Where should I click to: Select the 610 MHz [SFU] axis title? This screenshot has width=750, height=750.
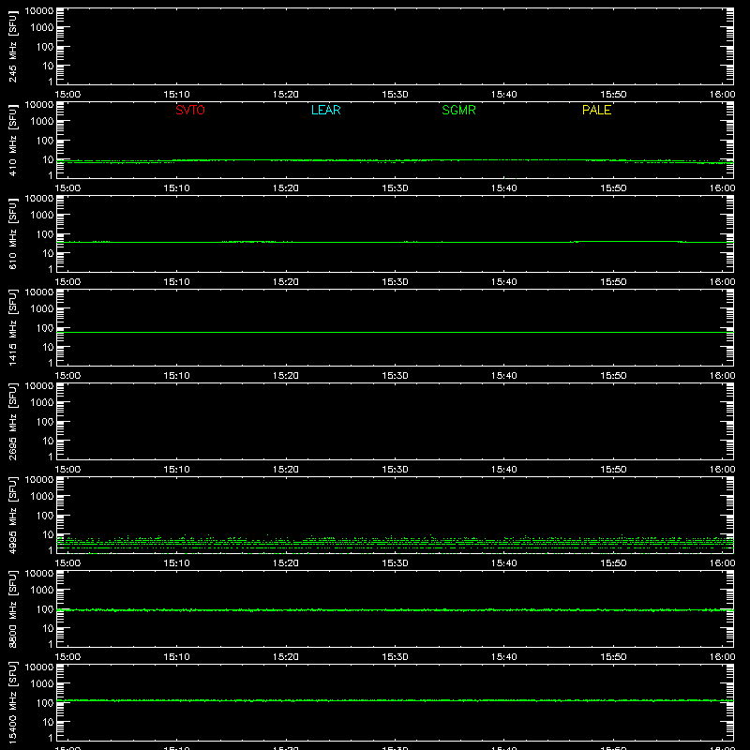click(12, 233)
